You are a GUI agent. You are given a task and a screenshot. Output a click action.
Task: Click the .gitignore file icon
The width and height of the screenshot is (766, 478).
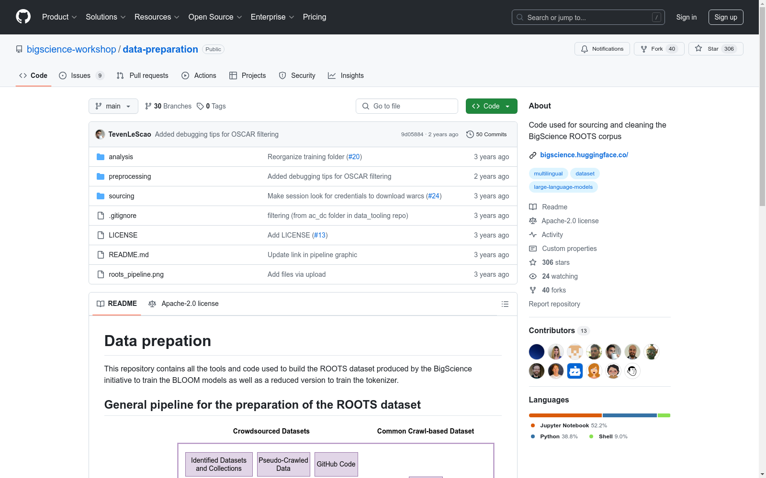pos(101,216)
